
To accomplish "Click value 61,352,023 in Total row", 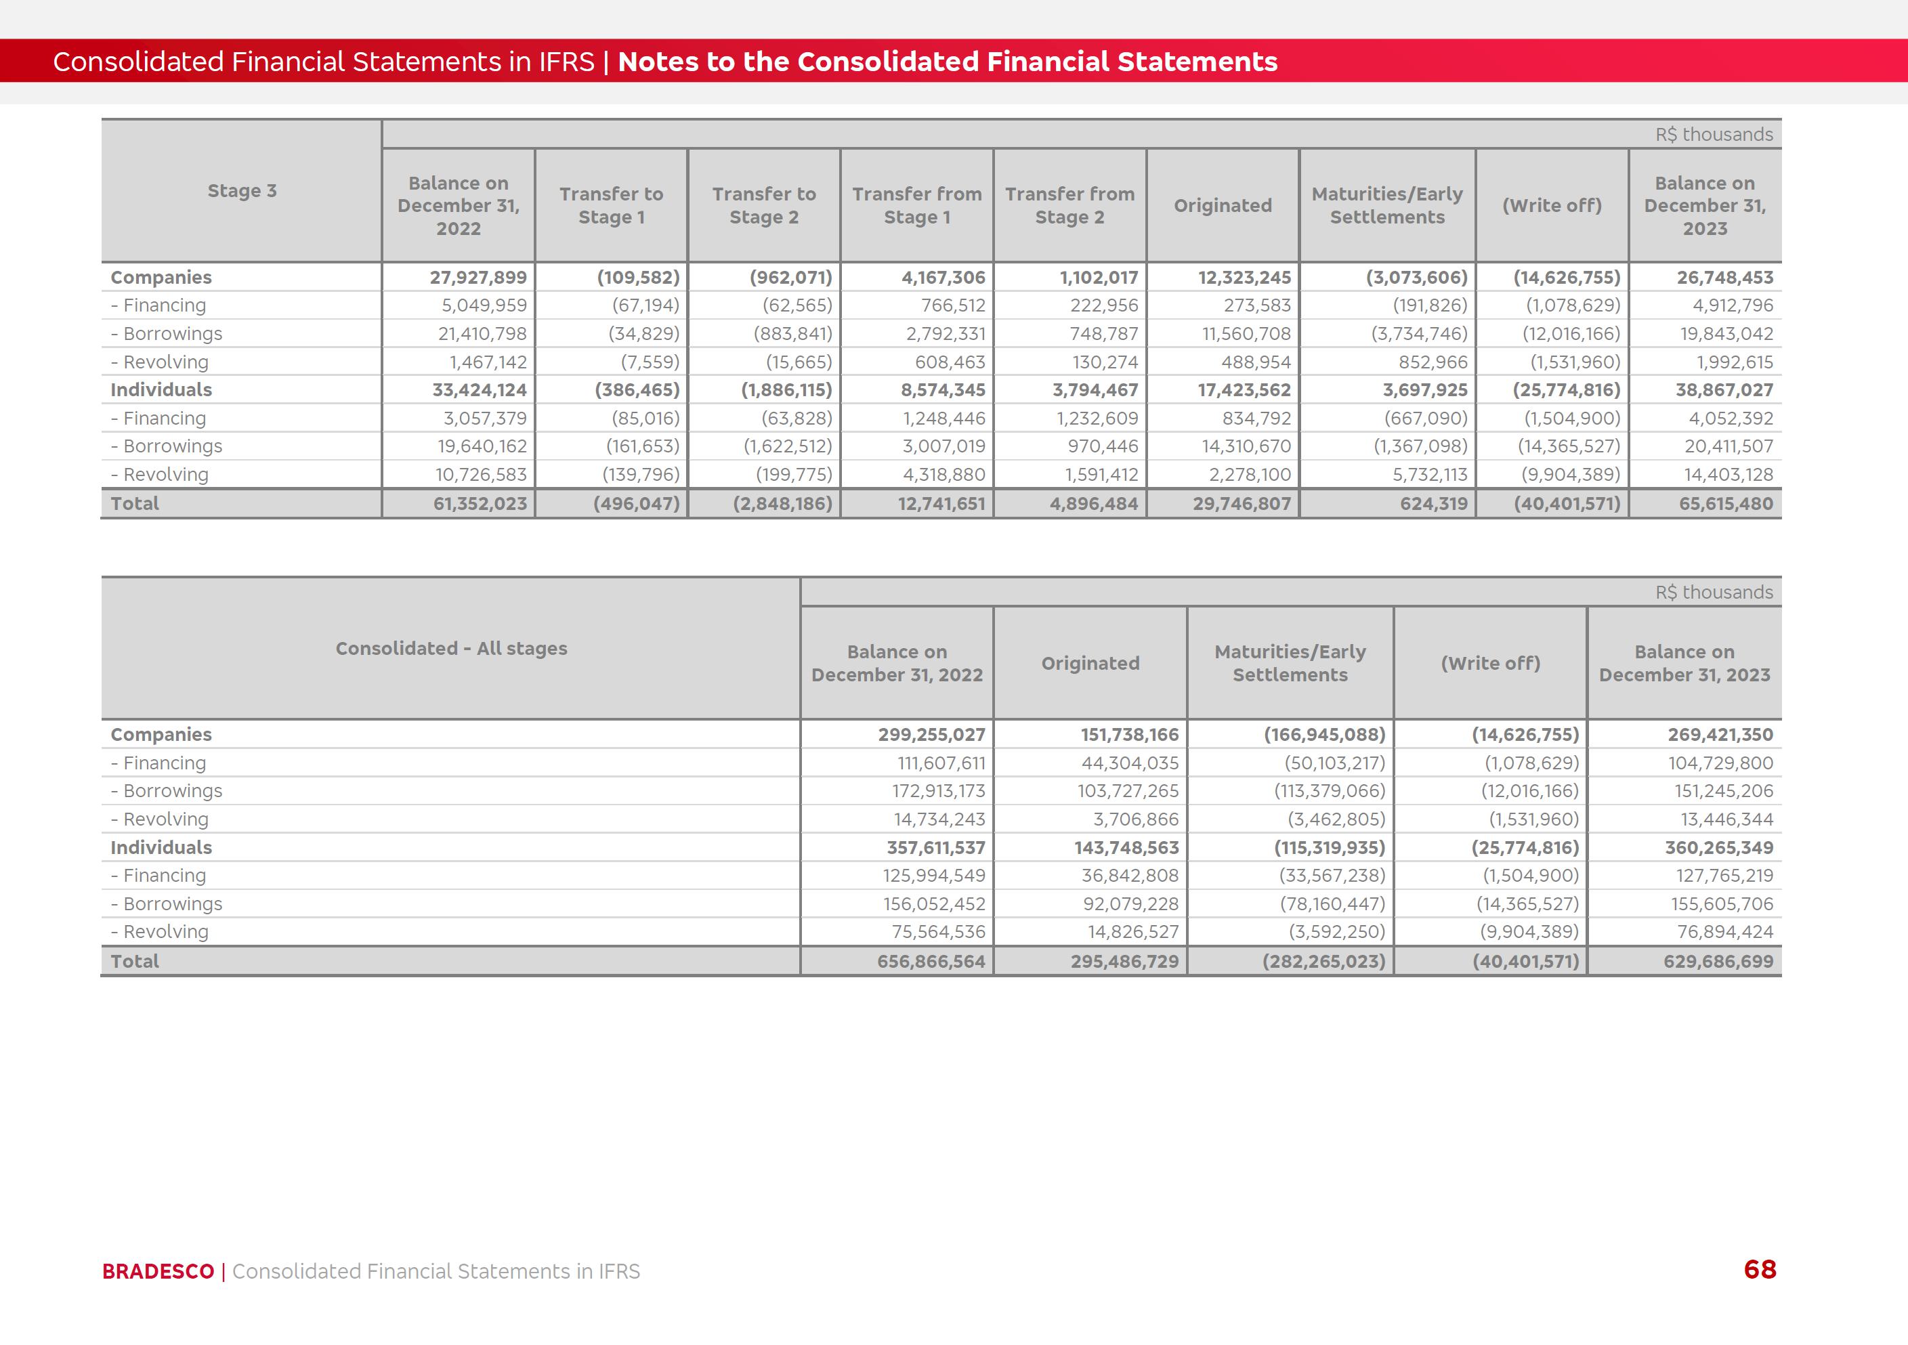I will pos(480,503).
